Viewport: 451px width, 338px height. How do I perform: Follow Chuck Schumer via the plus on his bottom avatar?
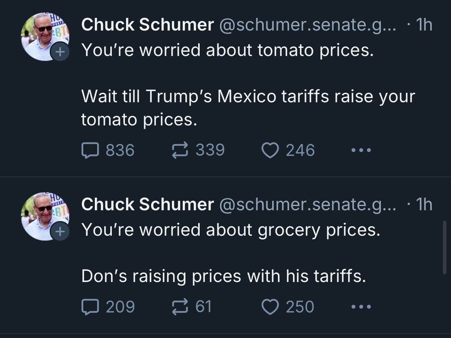click(x=59, y=231)
